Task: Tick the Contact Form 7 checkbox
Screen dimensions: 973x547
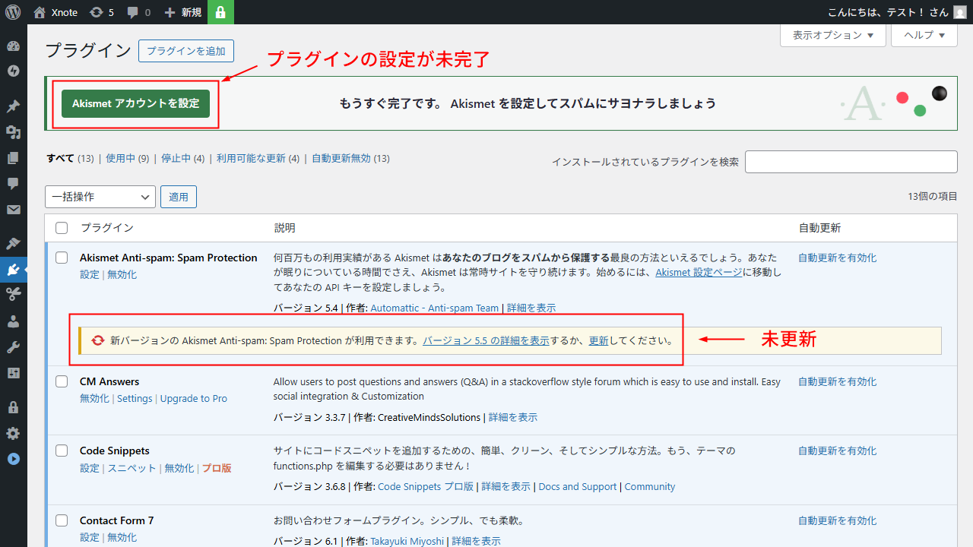Action: pyautogui.click(x=62, y=520)
